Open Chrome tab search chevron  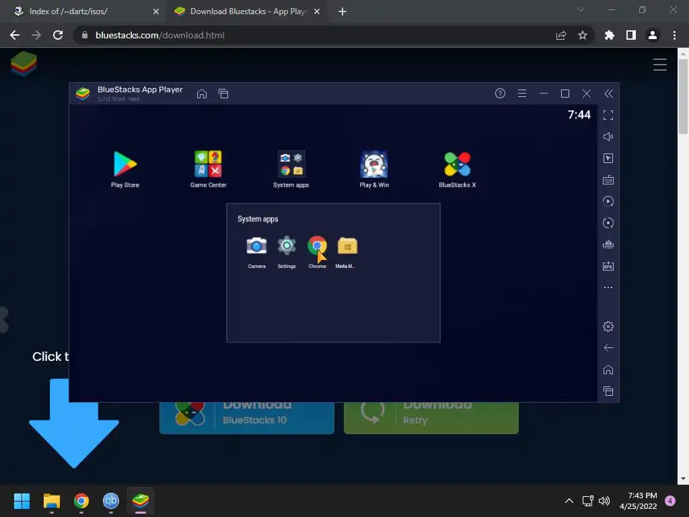pyautogui.click(x=581, y=9)
